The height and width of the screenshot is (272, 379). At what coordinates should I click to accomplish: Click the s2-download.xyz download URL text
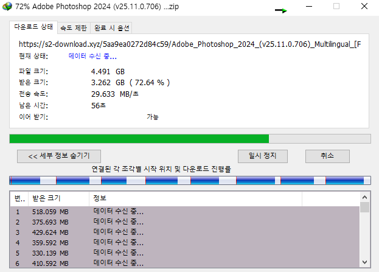click(x=190, y=44)
